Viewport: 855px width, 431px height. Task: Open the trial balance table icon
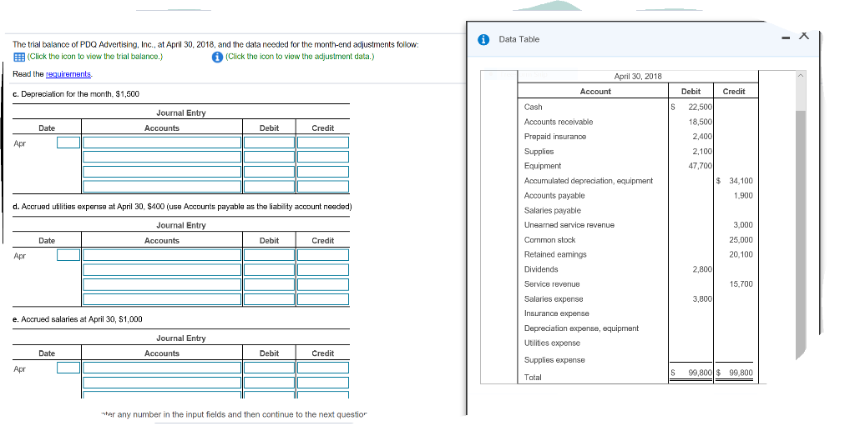point(18,57)
